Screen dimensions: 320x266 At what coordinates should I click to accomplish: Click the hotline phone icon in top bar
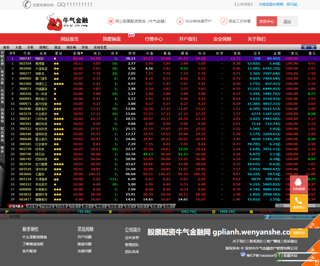click(26, 4)
